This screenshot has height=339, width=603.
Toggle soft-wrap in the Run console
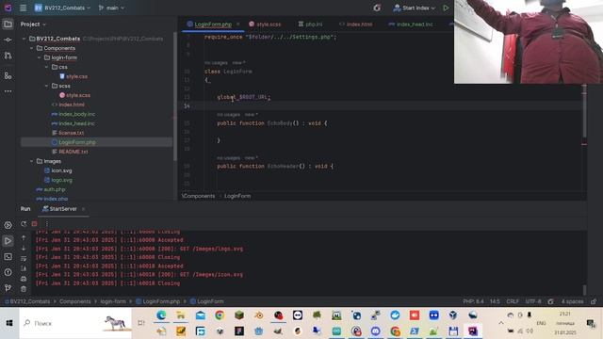pyautogui.click(x=24, y=258)
